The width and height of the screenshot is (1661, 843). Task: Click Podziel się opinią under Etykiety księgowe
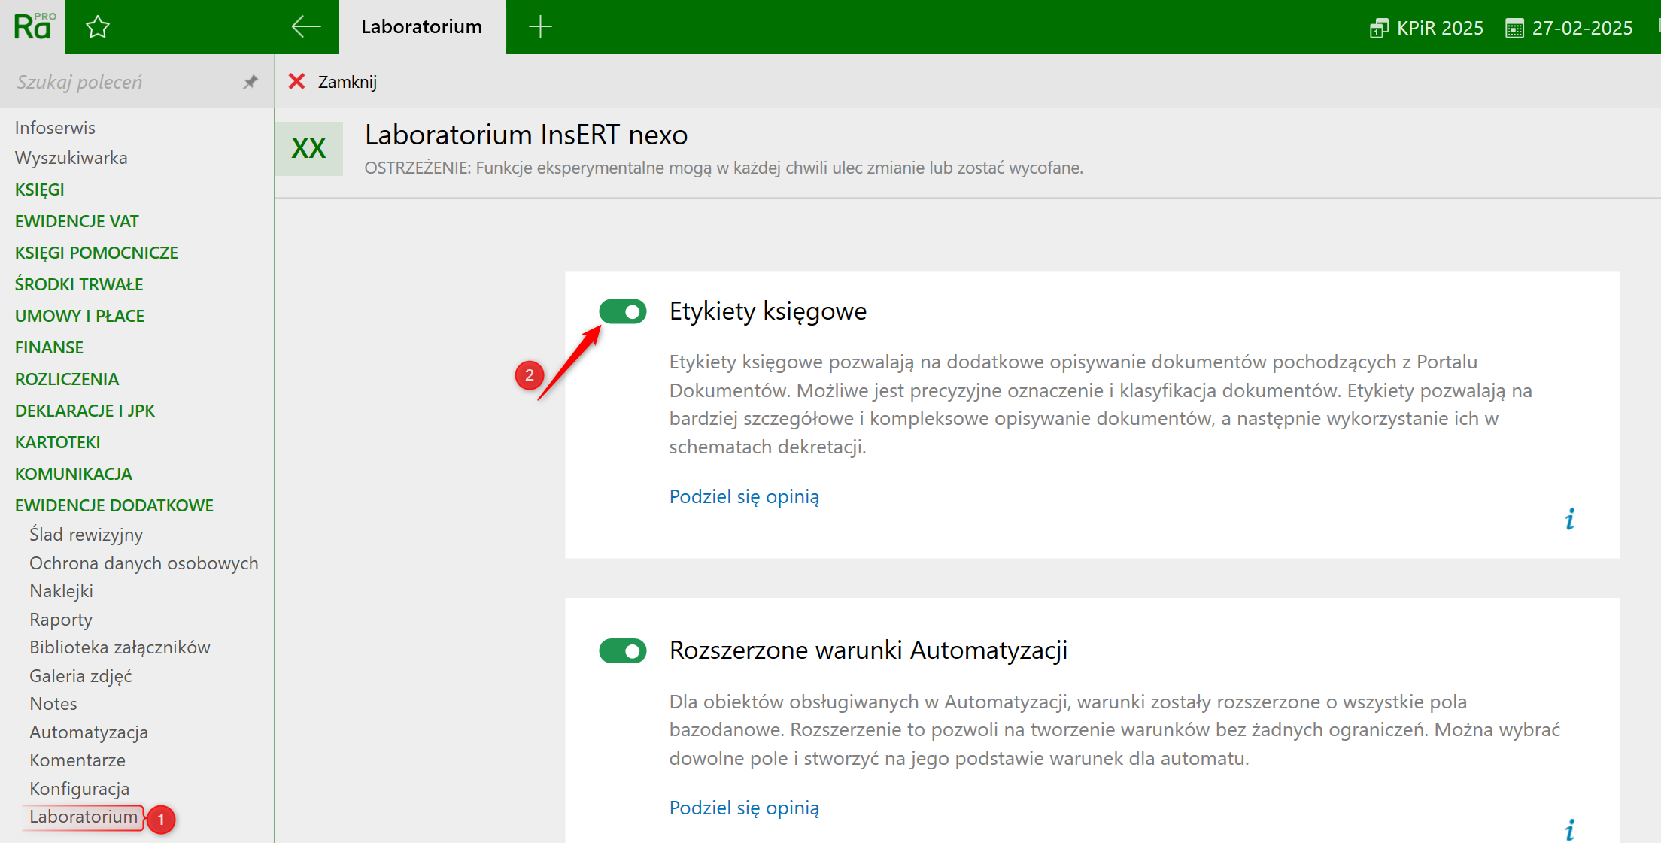pyautogui.click(x=744, y=496)
